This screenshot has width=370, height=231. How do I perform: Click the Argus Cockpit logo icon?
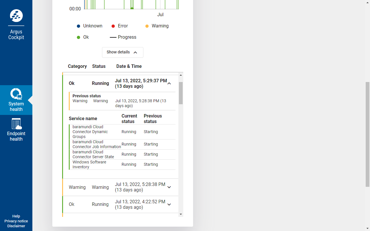click(x=16, y=16)
